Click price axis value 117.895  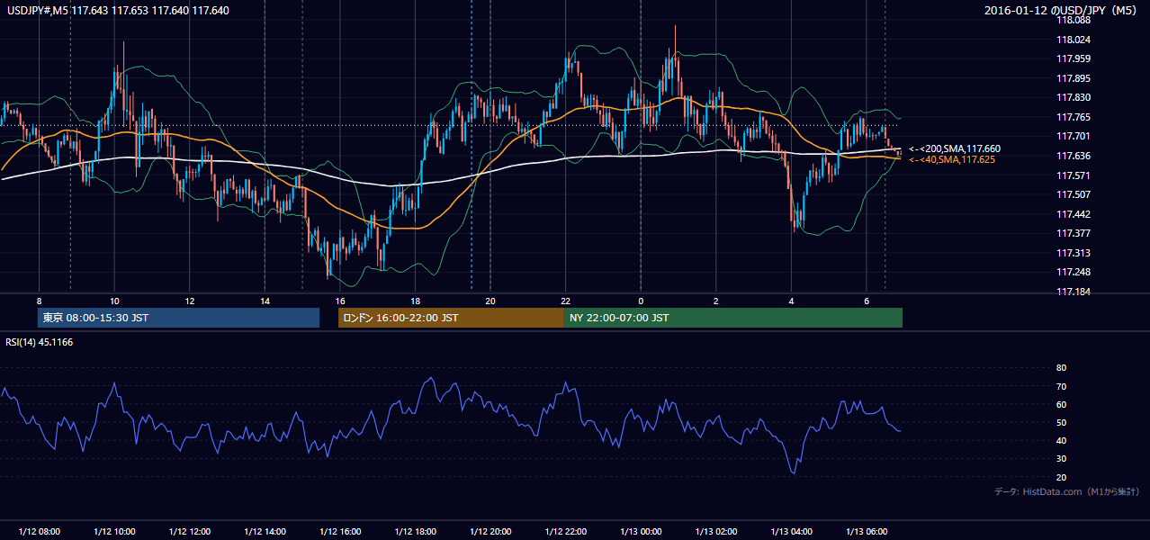[x=1073, y=78]
